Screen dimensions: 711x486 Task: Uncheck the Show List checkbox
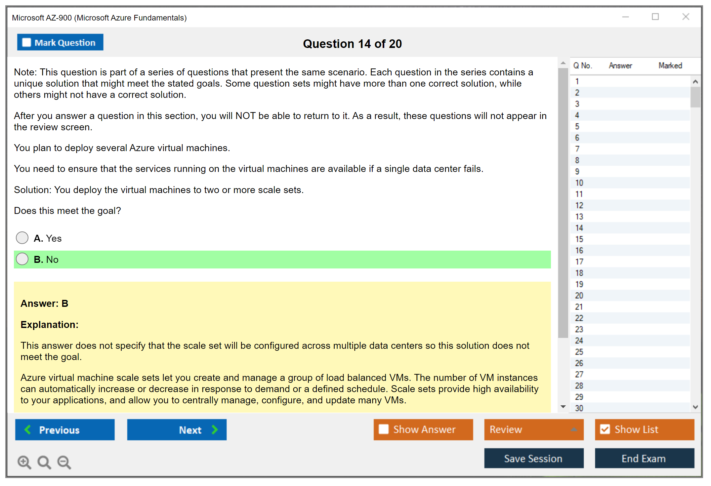(605, 429)
